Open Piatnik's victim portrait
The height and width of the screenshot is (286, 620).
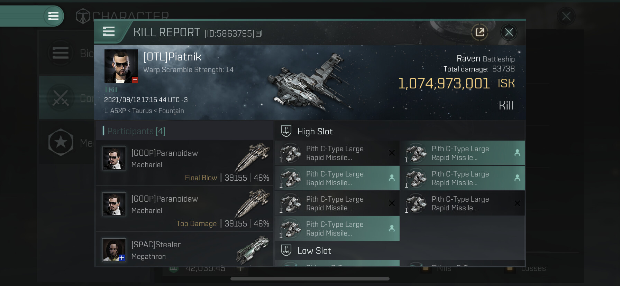point(121,66)
